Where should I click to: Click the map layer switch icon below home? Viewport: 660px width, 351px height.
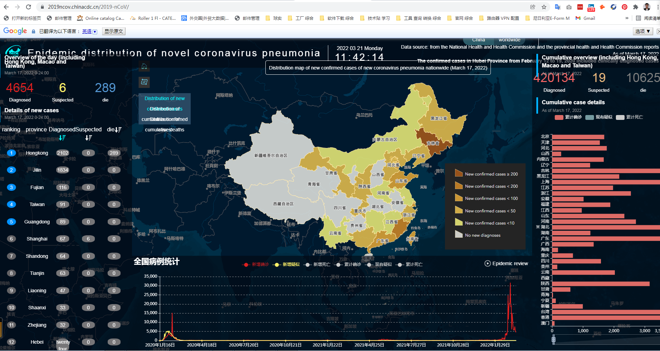pyautogui.click(x=144, y=82)
